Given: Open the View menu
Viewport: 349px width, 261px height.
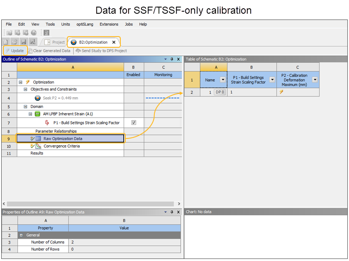Looking at the screenshot, I should tap(35, 24).
